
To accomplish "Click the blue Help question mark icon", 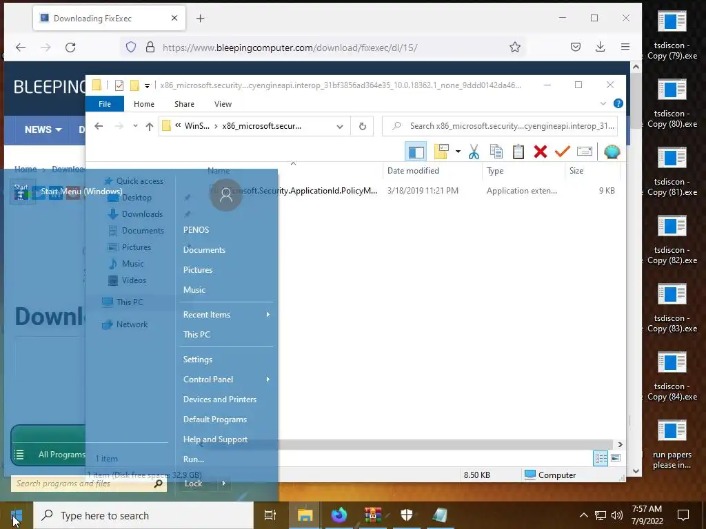I will pyautogui.click(x=618, y=103).
